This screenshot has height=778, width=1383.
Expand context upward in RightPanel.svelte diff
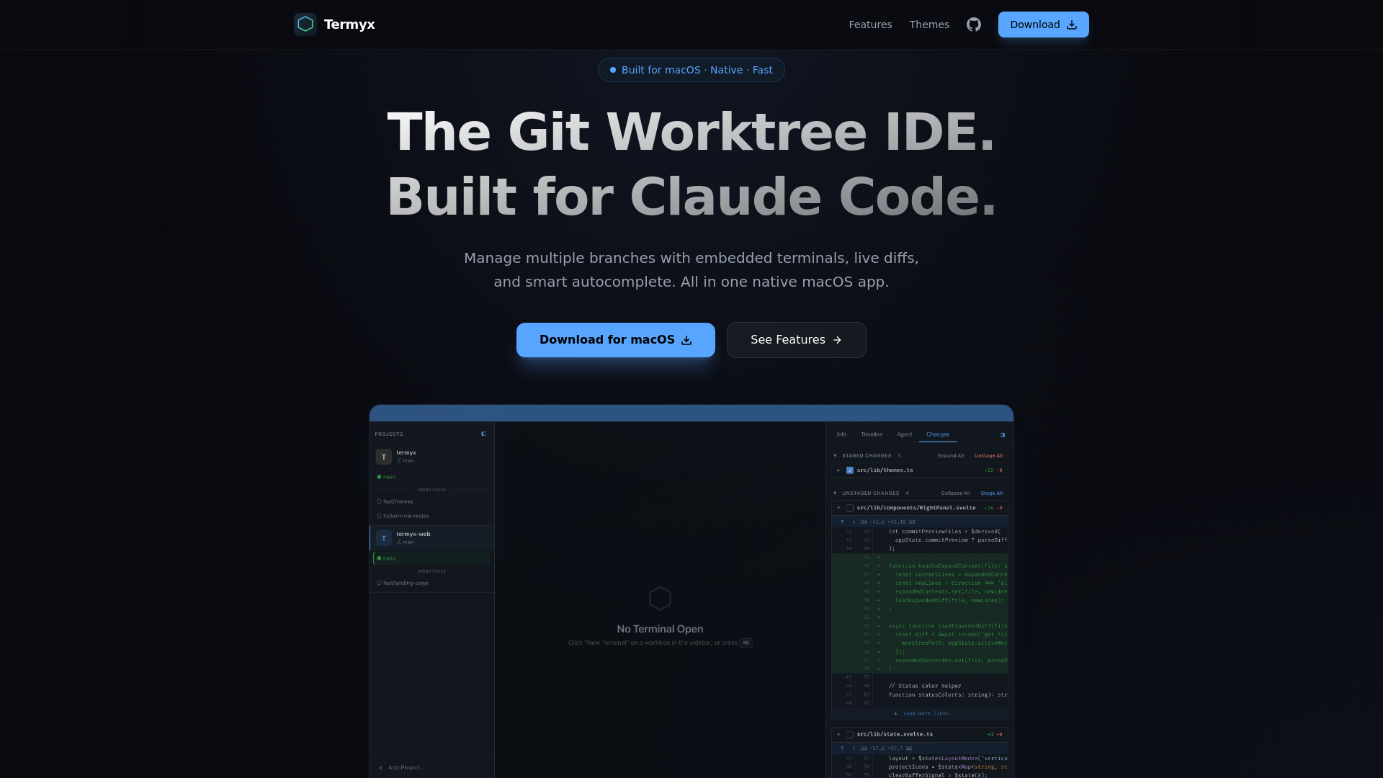[841, 522]
